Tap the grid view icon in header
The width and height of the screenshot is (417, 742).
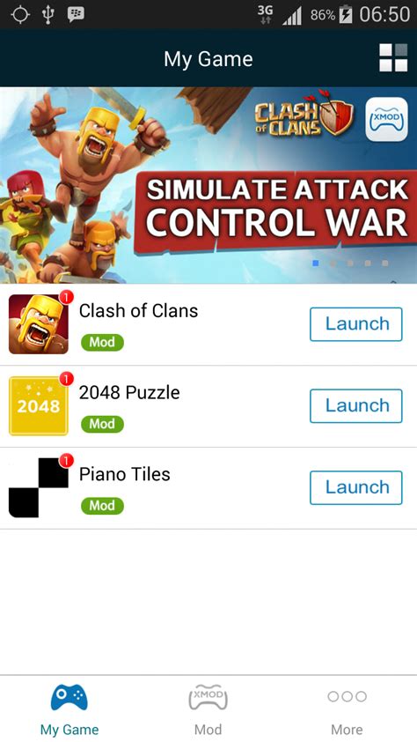(x=393, y=58)
